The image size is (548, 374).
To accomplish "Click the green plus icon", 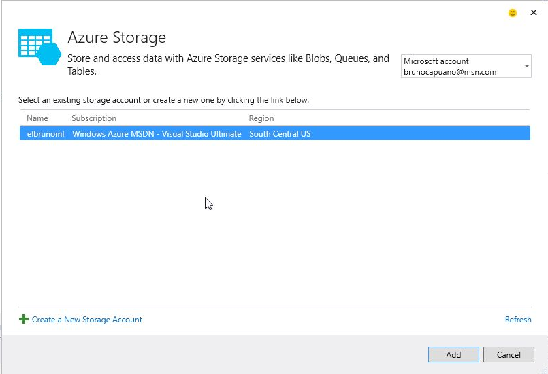I will [24, 319].
